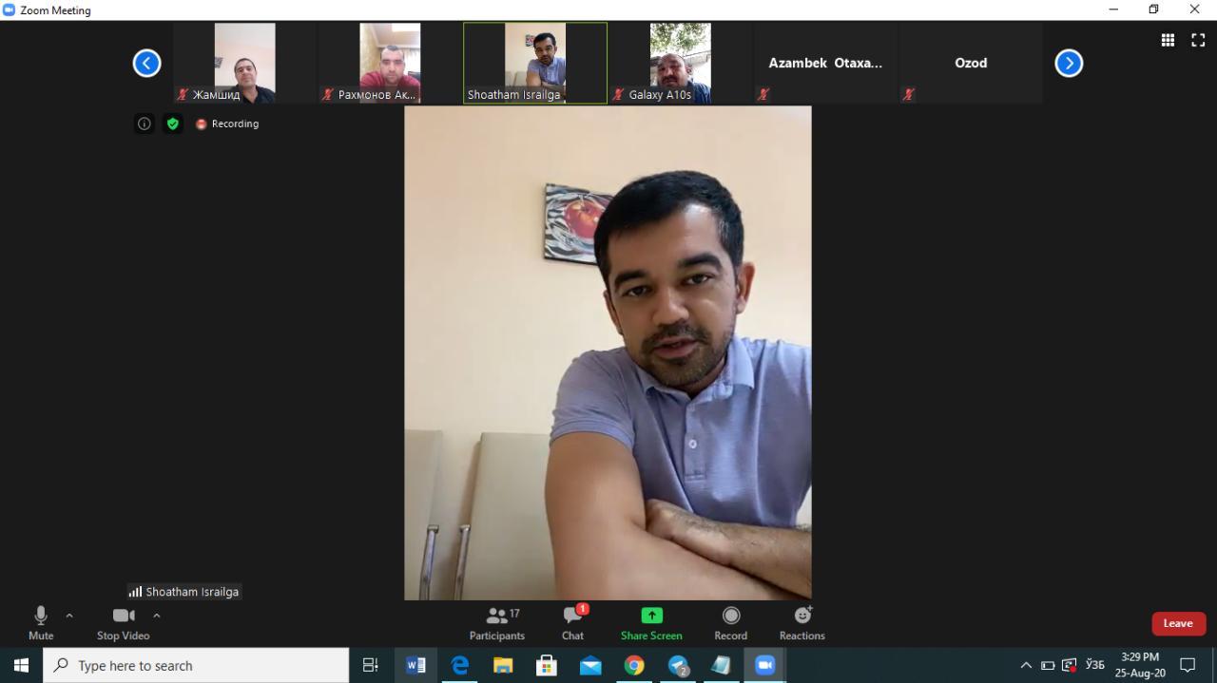Show next participants with right arrow
Viewport: 1217px width, 683px height.
(x=1069, y=64)
